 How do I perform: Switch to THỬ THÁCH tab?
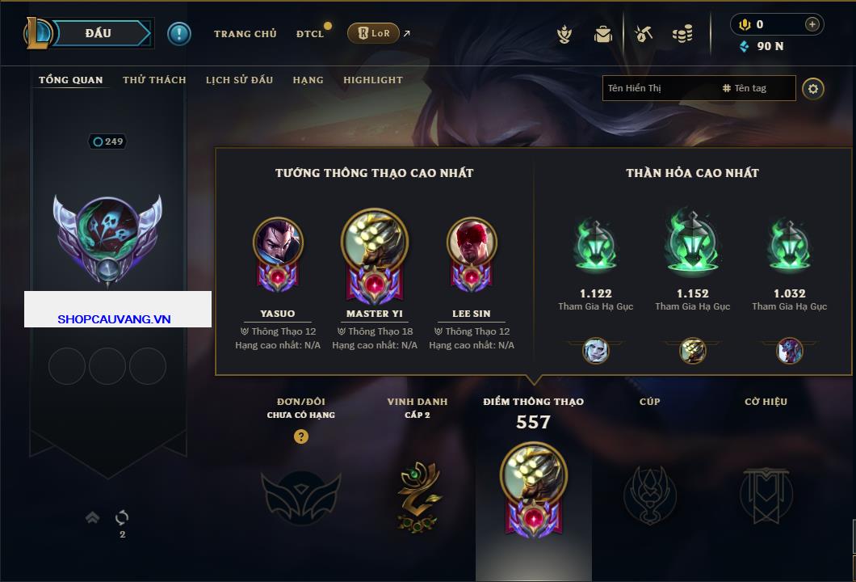point(154,80)
